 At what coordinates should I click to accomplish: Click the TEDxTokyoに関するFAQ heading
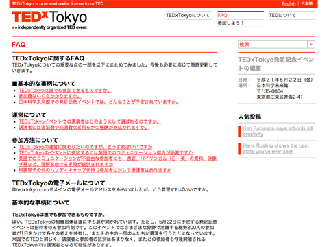click(x=48, y=58)
